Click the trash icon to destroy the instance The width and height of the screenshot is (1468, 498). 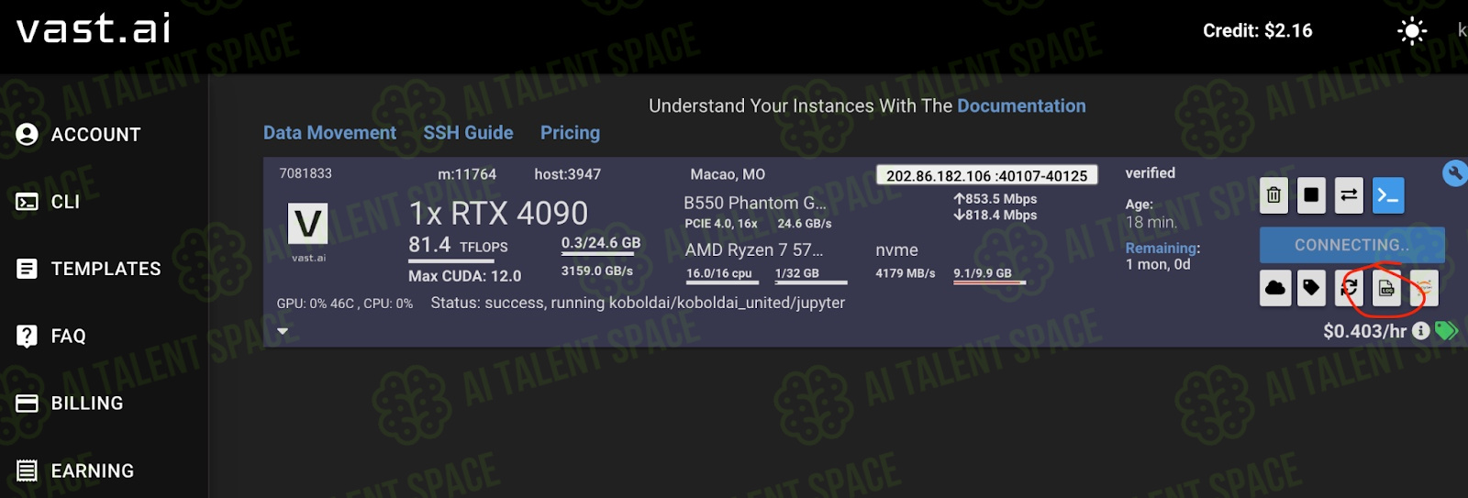click(x=1273, y=194)
